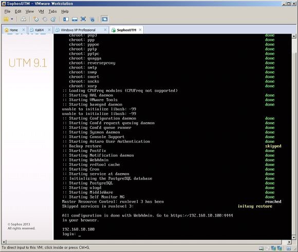Viewport: 298px width, 252px height.
Task: Expand the View menu
Action: (30, 11)
